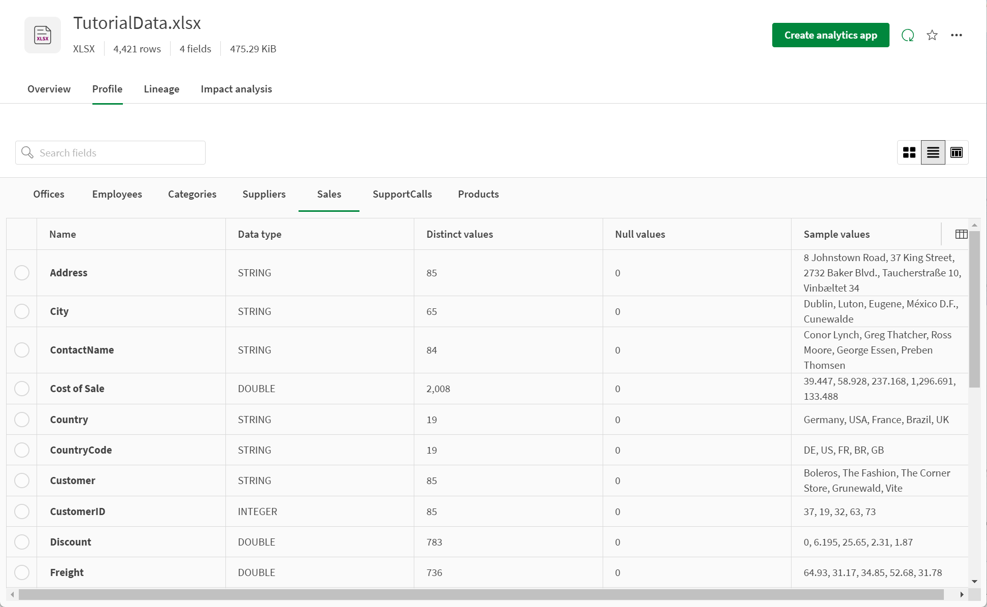Click the Products sheet tab
Image resolution: width=987 pixels, height=607 pixels.
point(478,194)
